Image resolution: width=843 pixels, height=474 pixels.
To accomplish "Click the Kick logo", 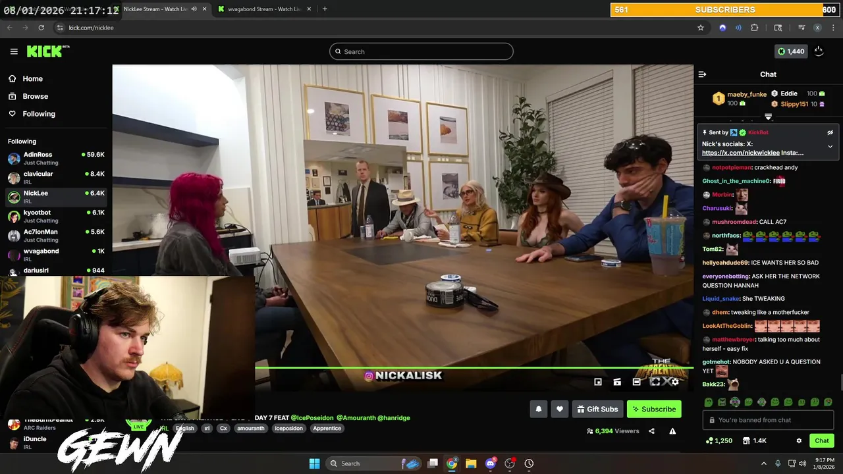I will [x=48, y=51].
